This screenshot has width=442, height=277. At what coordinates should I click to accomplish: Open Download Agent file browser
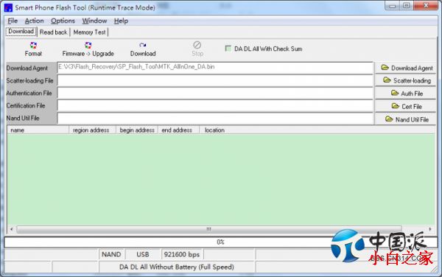(x=406, y=68)
